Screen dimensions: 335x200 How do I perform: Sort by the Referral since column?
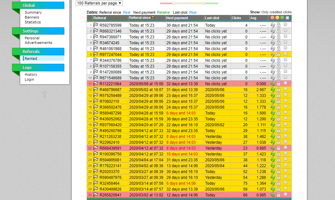coord(141,18)
